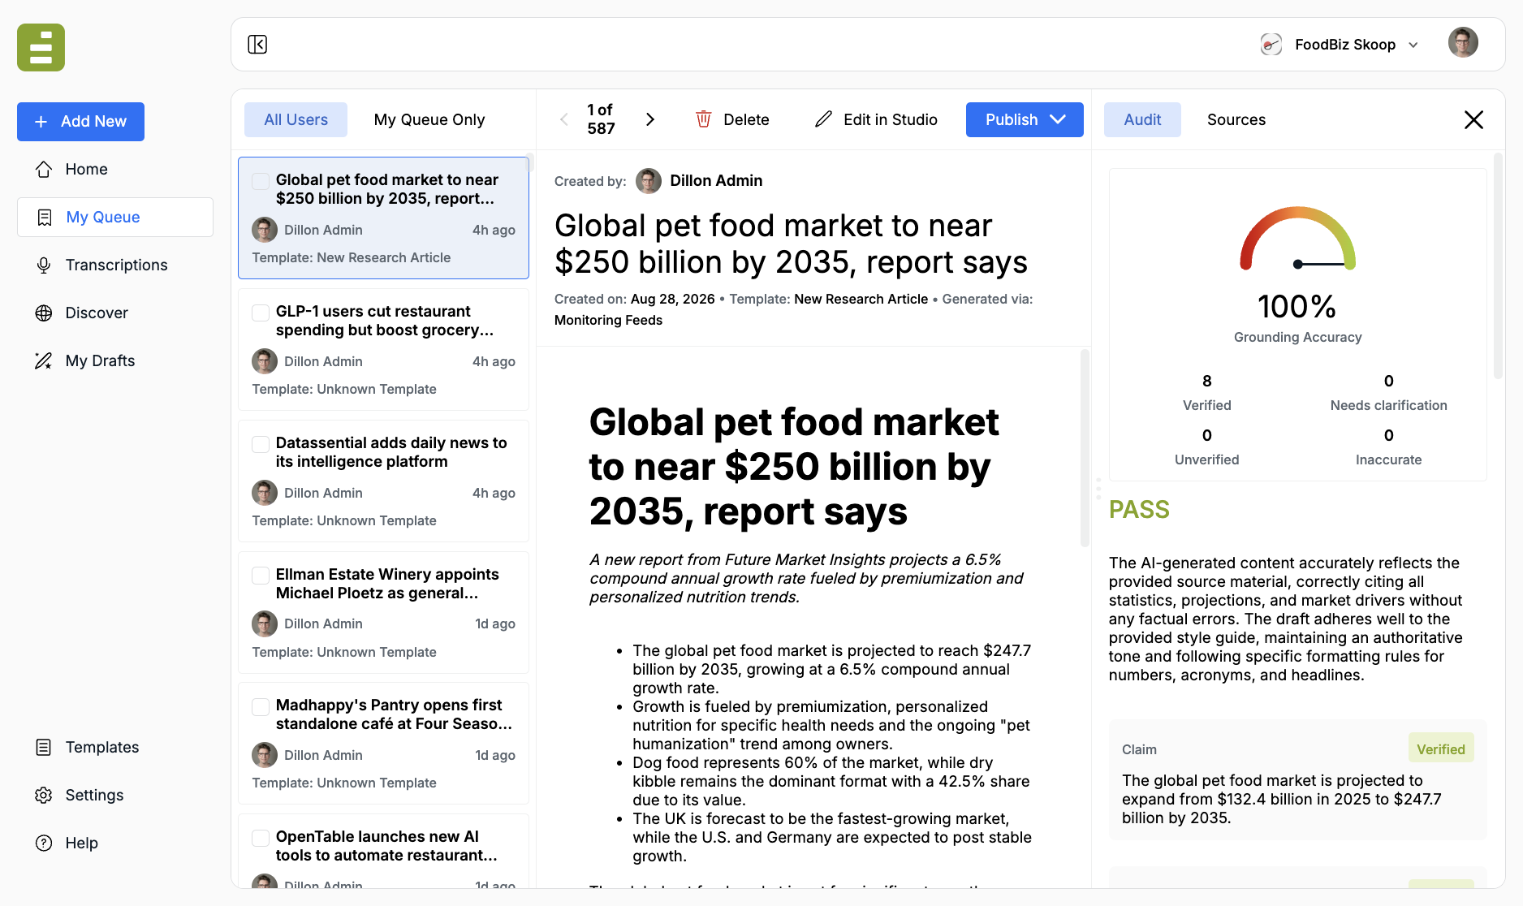Switch to the Sources tab
1523x906 pixels.
pyautogui.click(x=1236, y=119)
